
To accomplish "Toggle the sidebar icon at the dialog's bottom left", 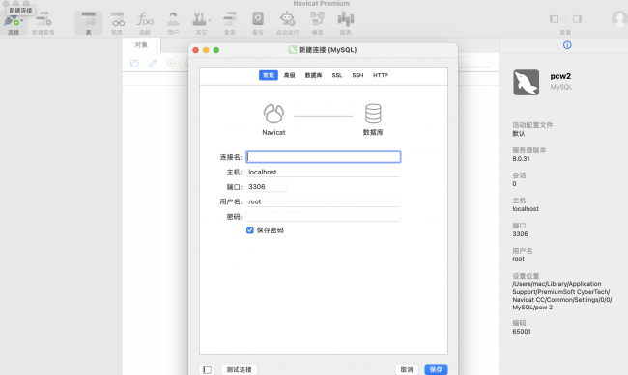I will tap(207, 370).
